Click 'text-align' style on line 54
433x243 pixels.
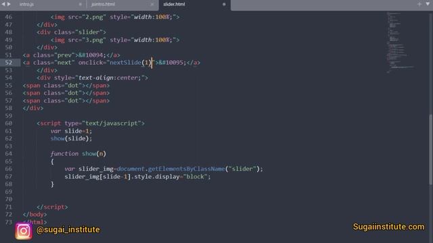pos(96,78)
